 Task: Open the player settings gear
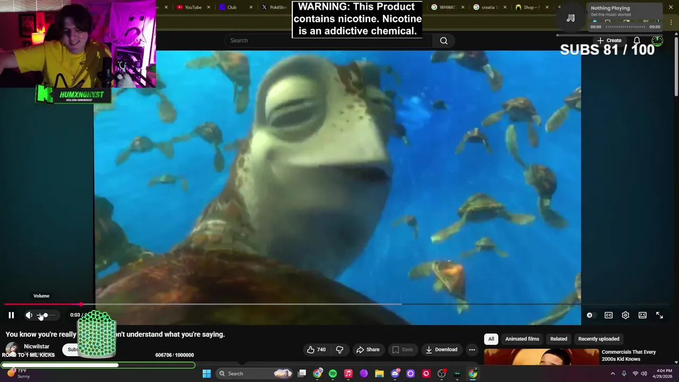point(625,315)
